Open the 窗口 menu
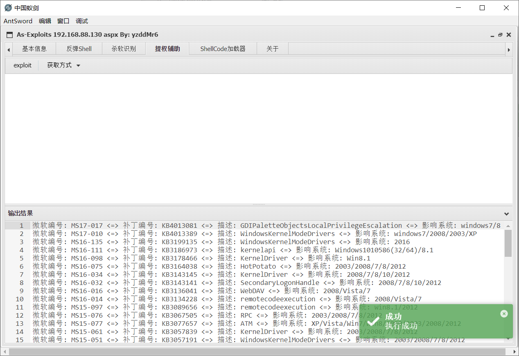 63,21
